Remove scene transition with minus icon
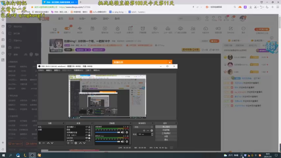281x158 pixels. pyautogui.click(x=148, y=130)
